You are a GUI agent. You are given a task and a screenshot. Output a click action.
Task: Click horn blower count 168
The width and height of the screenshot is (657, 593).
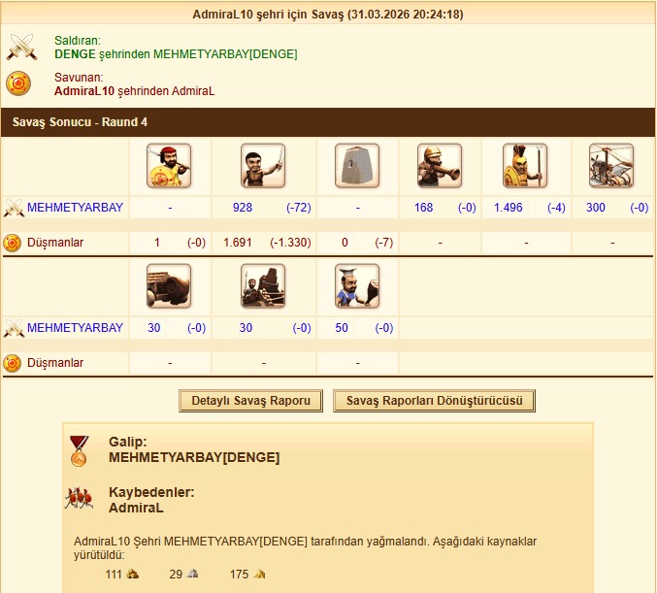tap(424, 208)
